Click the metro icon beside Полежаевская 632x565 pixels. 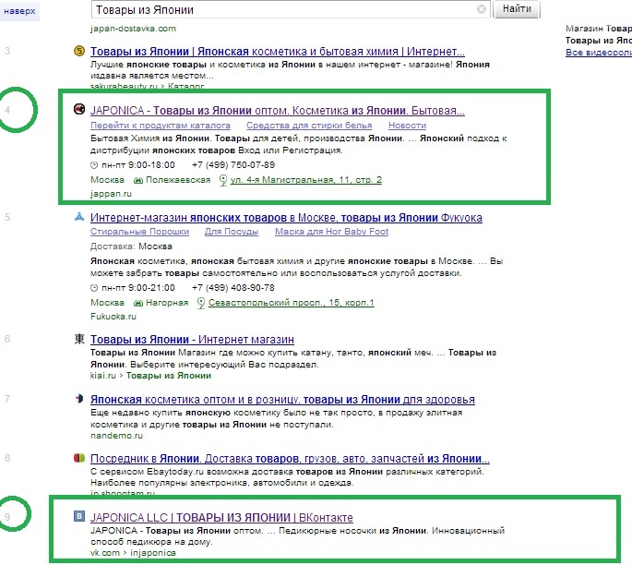138,180
